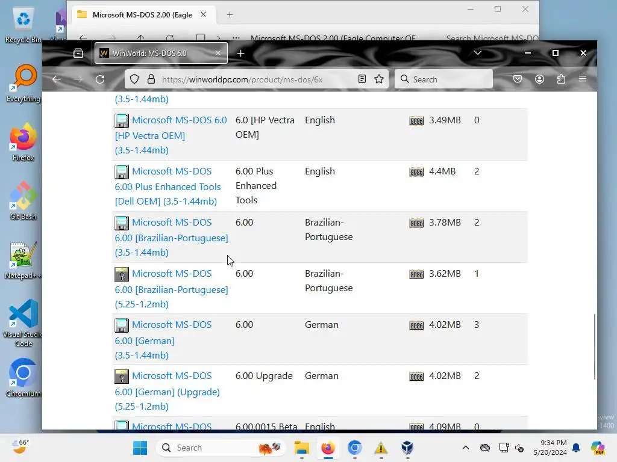Screen dimensions: 617x462
Task: Open clock showing 9:34 PM
Action: (x=550, y=448)
